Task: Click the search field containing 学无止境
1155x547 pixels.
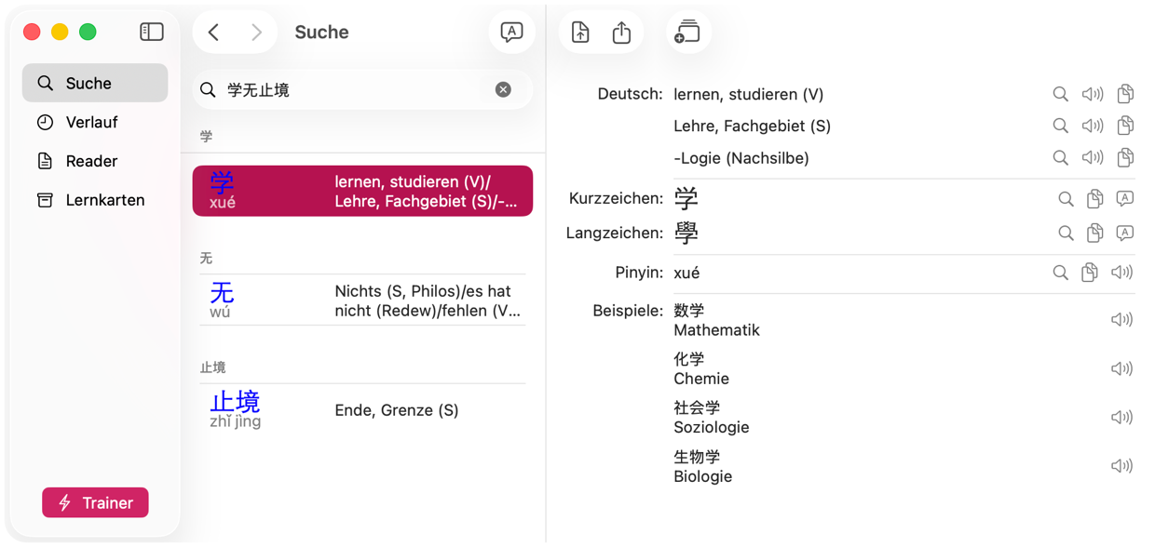Action: click(362, 90)
